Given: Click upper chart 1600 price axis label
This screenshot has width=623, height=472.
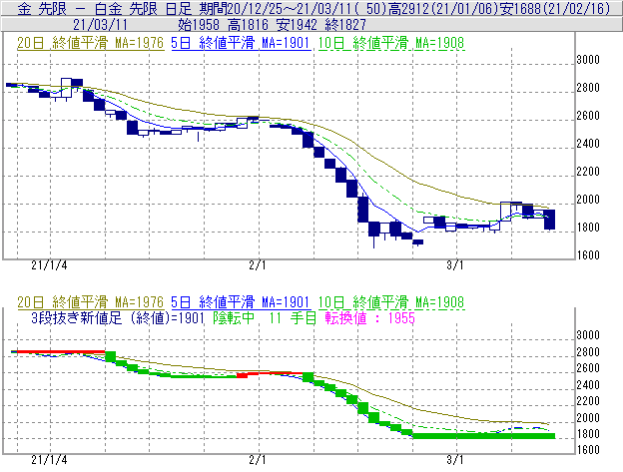Looking at the screenshot, I should pos(588,254).
